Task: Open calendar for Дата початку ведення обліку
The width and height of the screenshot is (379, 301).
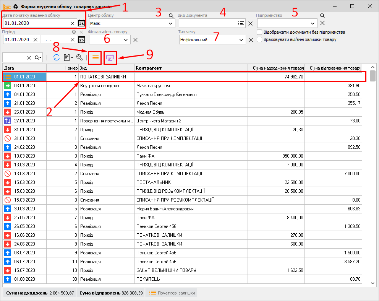Action: tap(81, 23)
